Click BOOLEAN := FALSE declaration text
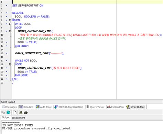The height and width of the screenshot is (134, 163). pyautogui.click(x=37, y=16)
